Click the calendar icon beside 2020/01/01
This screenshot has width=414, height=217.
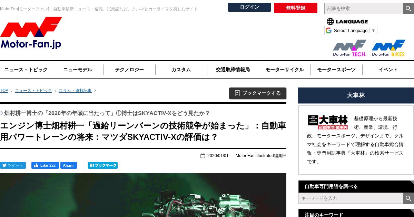click(x=203, y=156)
